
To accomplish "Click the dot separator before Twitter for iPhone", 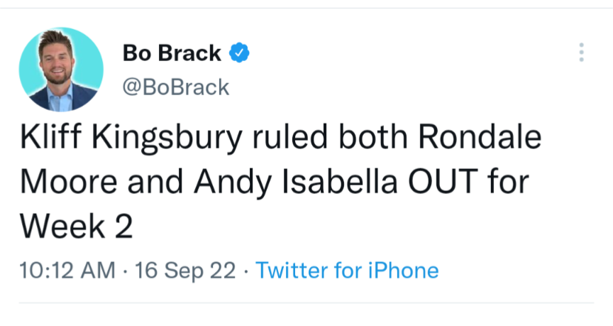I will (x=246, y=270).
